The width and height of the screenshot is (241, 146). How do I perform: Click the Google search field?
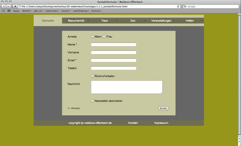(x=211, y=7)
